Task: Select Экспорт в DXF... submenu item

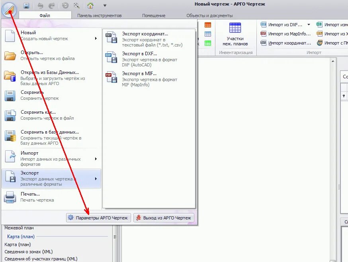Action: [x=149, y=59]
